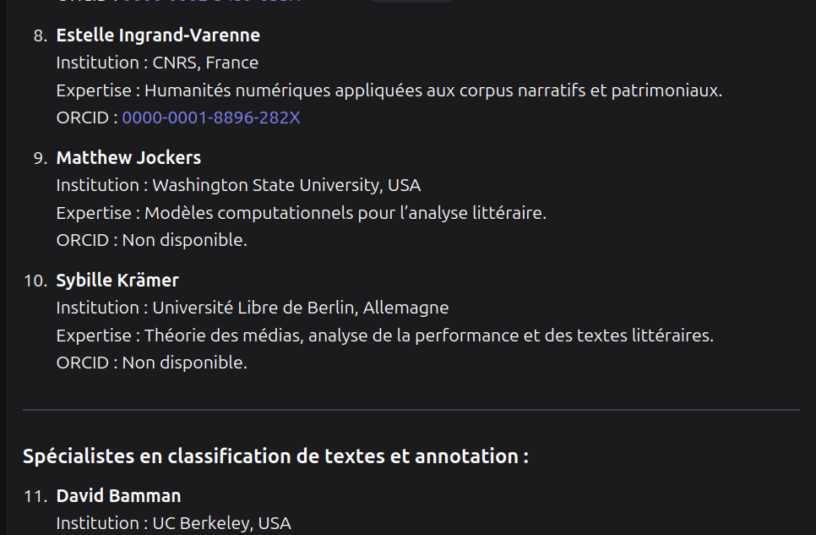Click the name Matthew Jockers

128,158
